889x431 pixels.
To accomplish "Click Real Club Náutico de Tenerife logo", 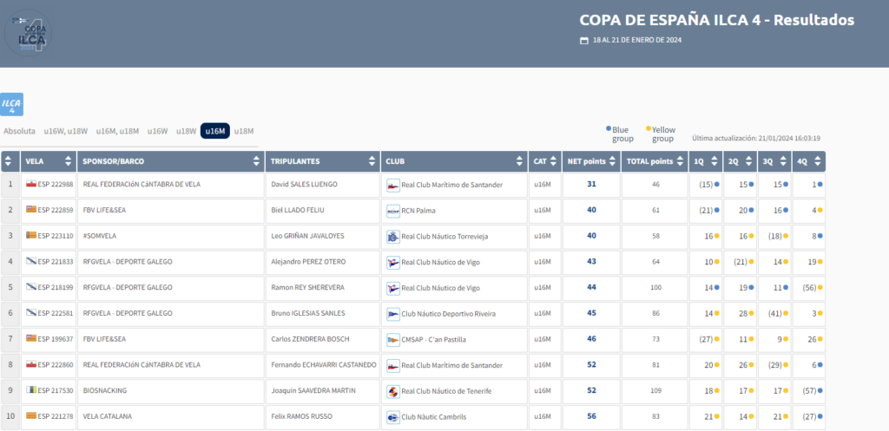I will pos(392,391).
